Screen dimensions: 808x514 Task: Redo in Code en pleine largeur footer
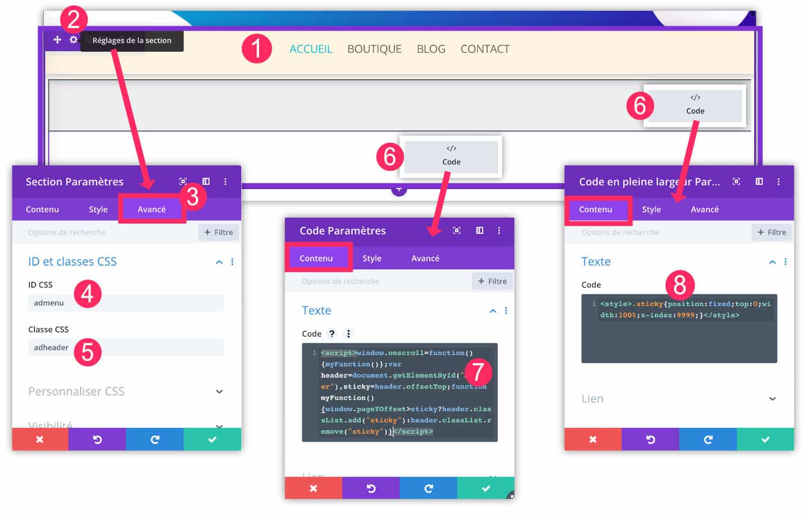pyautogui.click(x=708, y=440)
